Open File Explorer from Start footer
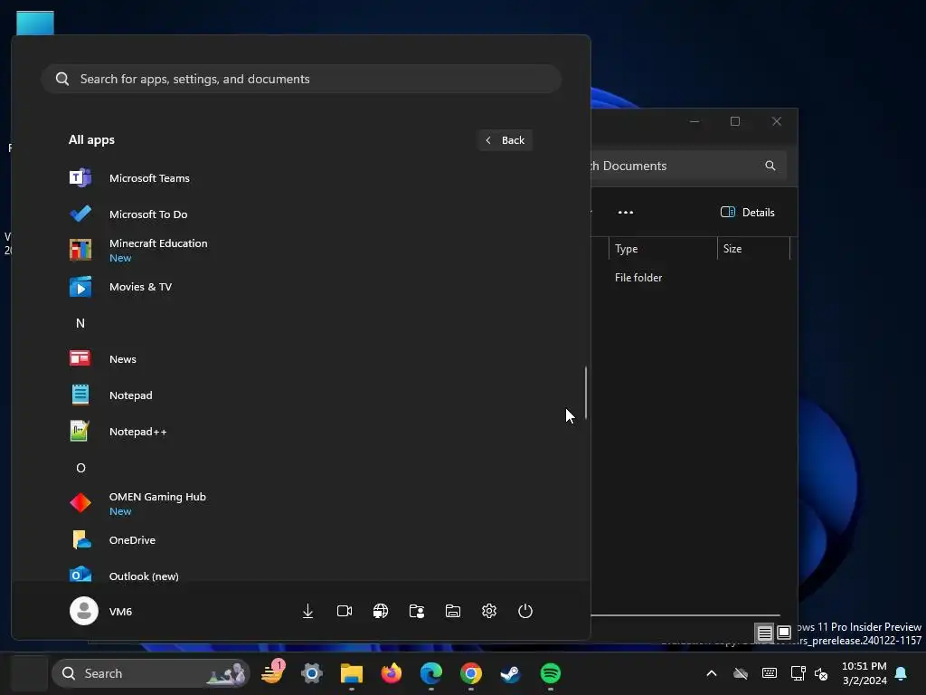926x695 pixels. 453,611
